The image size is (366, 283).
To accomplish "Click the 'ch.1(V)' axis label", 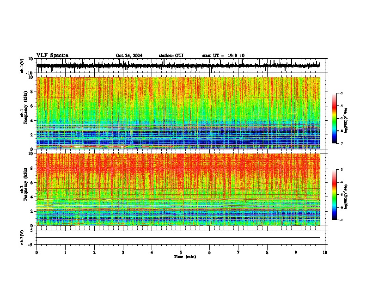I will [22, 66].
